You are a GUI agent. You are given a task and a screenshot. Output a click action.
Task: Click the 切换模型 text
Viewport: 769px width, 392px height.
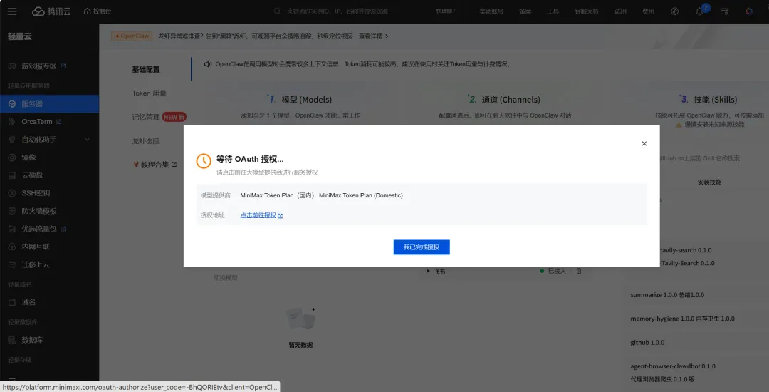coord(225,277)
